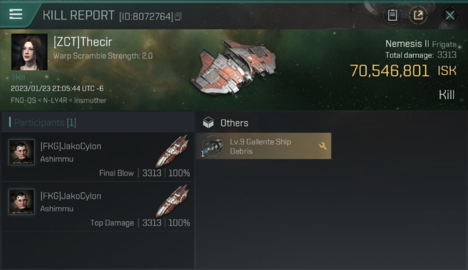Click the [ZCT]Thecir pilot name
This screenshot has height=270, width=468.
(83, 42)
